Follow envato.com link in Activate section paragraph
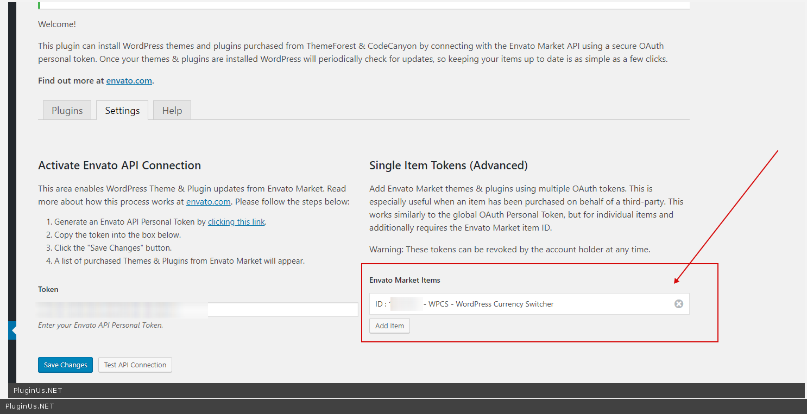The image size is (807, 414). [x=208, y=202]
